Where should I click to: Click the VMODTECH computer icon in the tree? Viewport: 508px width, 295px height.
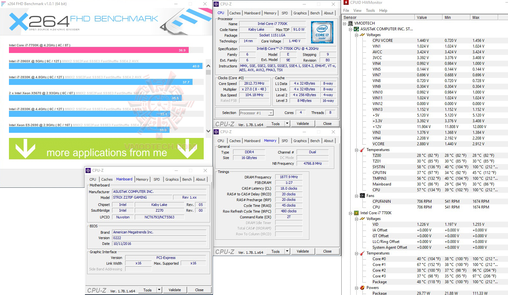pos(350,23)
